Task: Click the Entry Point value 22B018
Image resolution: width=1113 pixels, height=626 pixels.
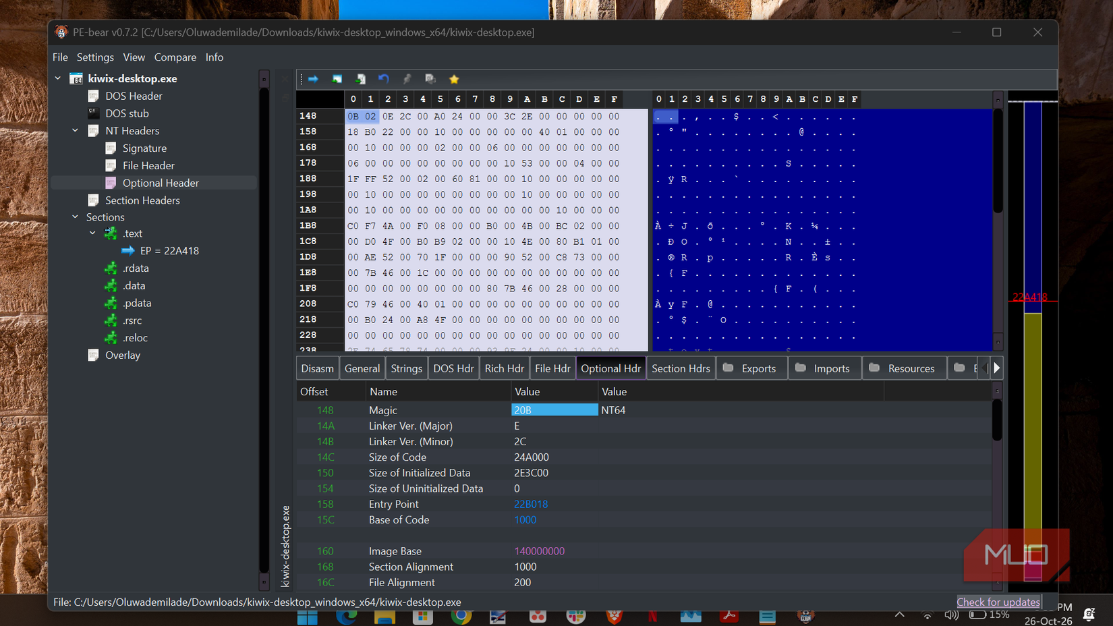Action: (x=531, y=505)
